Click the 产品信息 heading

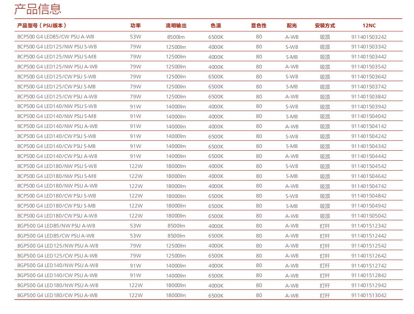pyautogui.click(x=38, y=9)
